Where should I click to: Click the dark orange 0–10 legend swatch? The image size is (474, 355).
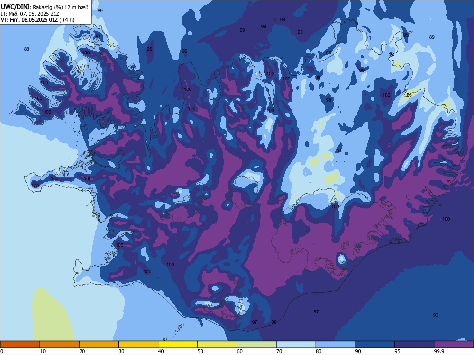[x=20, y=345]
